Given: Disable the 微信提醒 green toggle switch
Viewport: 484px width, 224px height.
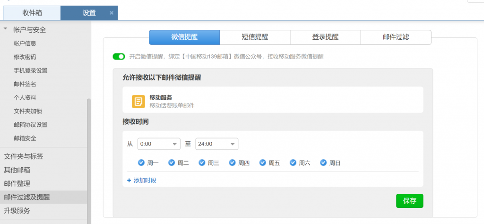Looking at the screenshot, I should 119,57.
